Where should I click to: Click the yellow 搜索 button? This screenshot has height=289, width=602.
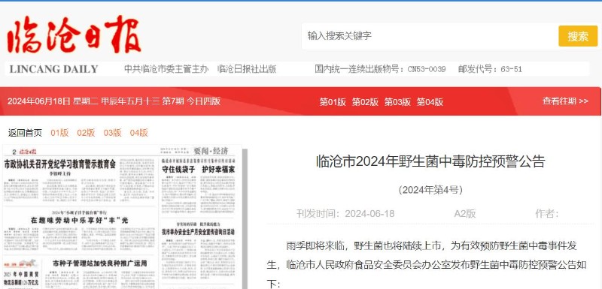pyautogui.click(x=578, y=36)
